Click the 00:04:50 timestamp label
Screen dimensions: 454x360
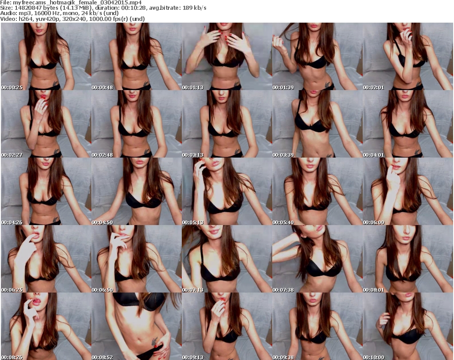pos(102,222)
